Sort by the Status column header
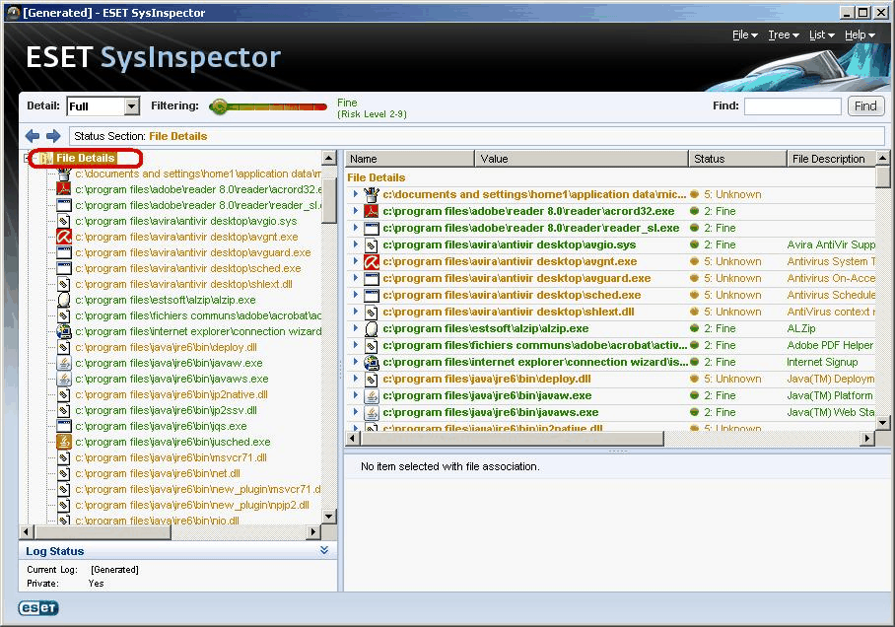Image resolution: width=895 pixels, height=627 pixels. point(737,159)
